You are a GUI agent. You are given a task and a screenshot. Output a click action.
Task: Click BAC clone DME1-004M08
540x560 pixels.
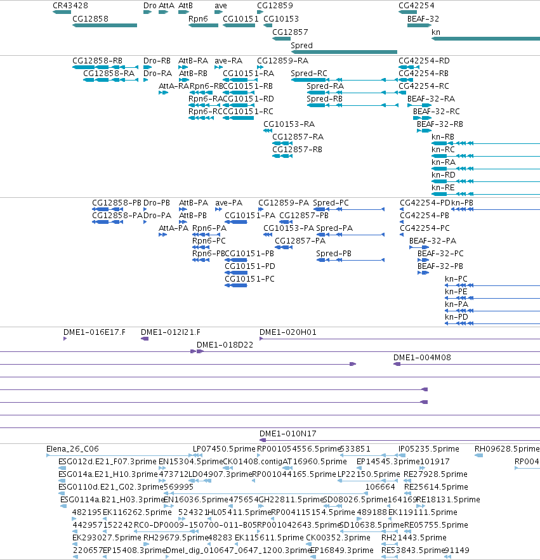tap(466, 364)
